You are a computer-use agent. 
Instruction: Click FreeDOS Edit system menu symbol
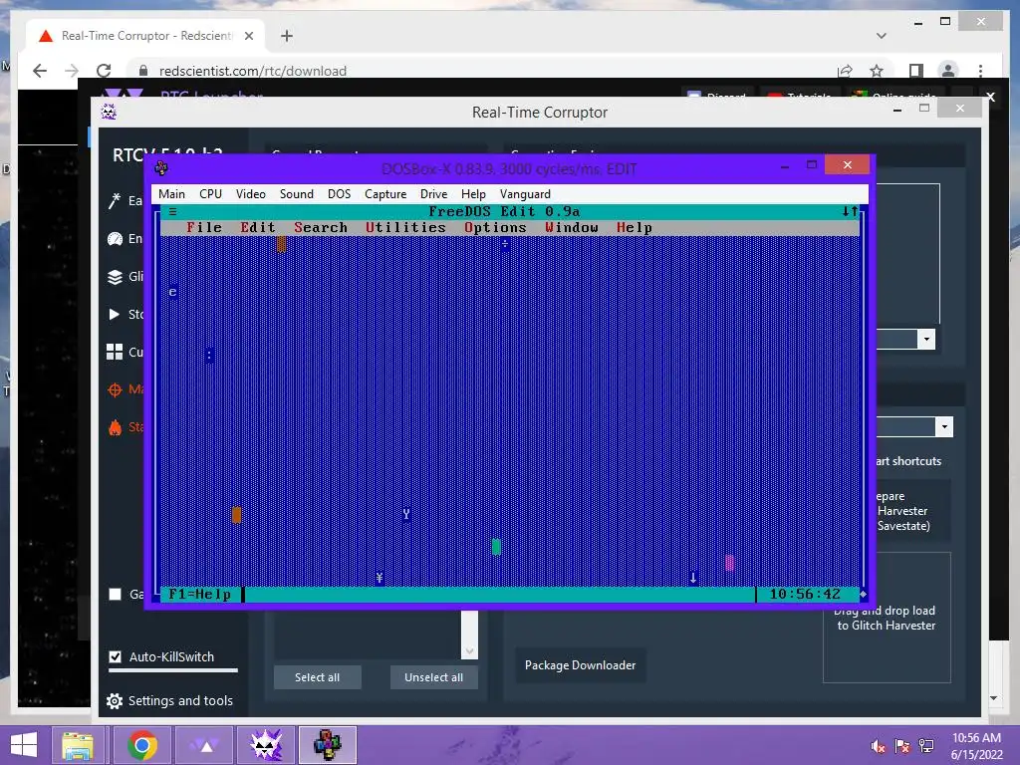(173, 211)
